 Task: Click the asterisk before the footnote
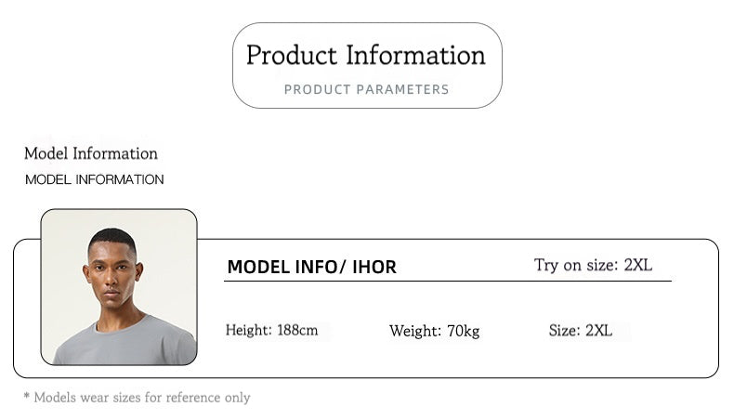(x=27, y=398)
